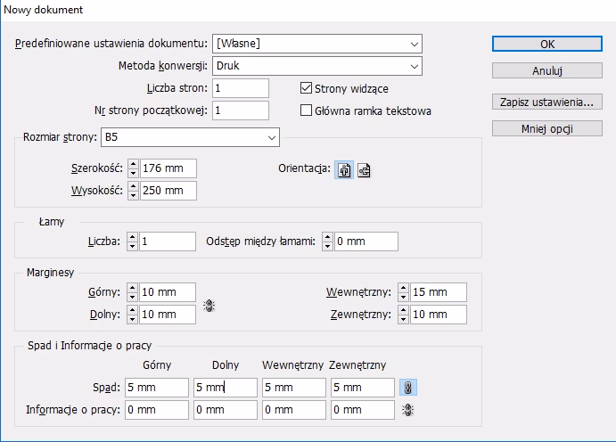Increase Wewnętrzny margin with up arrow
This screenshot has width=616, height=442.
(403, 288)
